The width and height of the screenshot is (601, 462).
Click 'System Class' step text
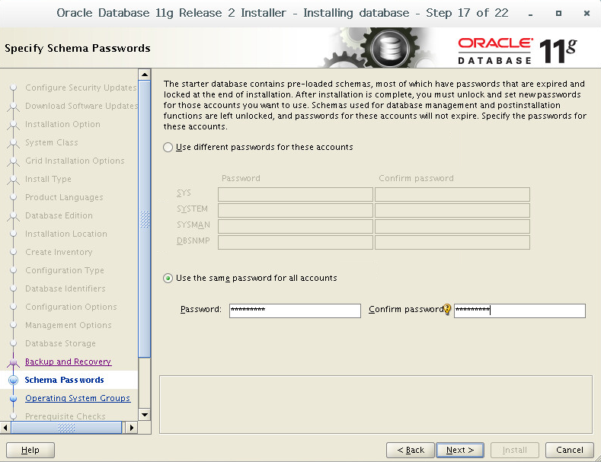[51, 142]
